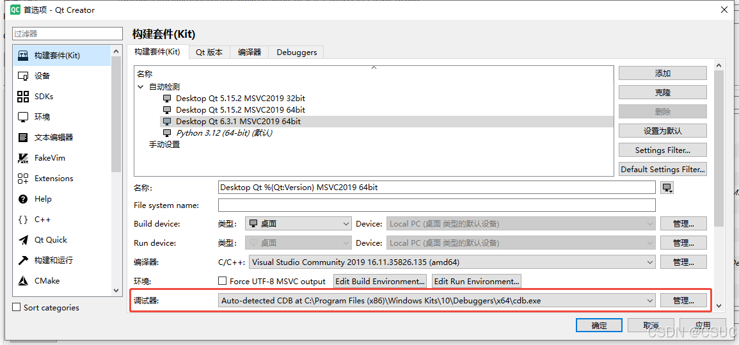
Task: Select the Kit icon in the sidebar
Action: tap(23, 56)
